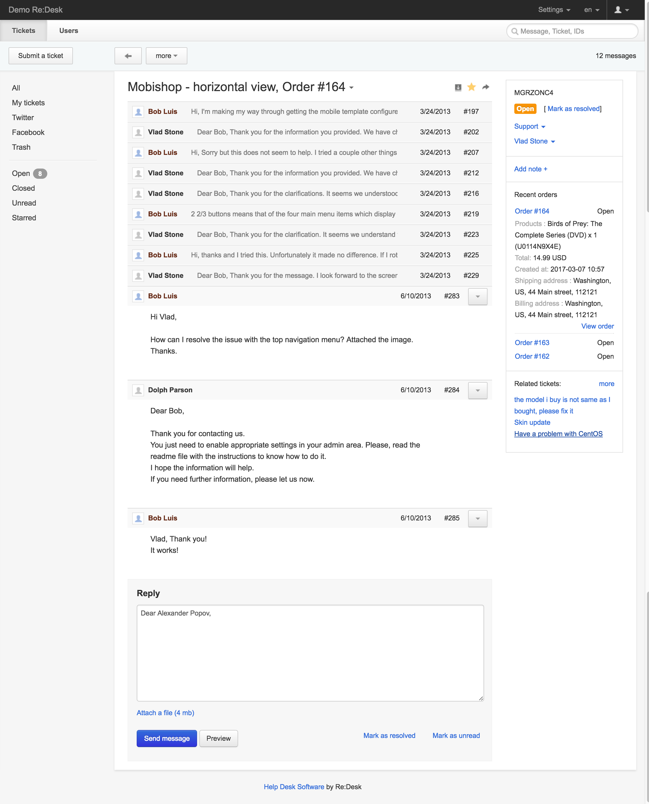
Task: Open the user account menu top right
Action: point(621,10)
